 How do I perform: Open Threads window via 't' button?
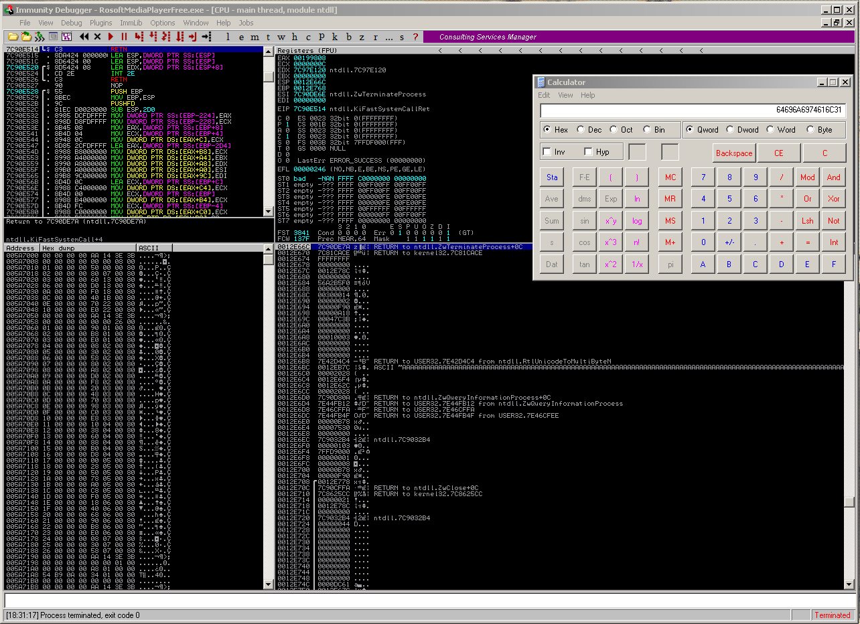pyautogui.click(x=269, y=37)
